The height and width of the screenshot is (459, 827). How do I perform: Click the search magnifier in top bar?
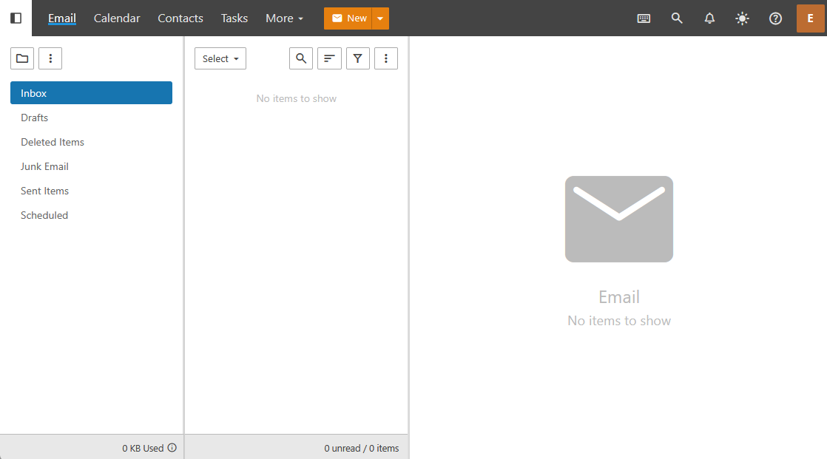point(677,18)
